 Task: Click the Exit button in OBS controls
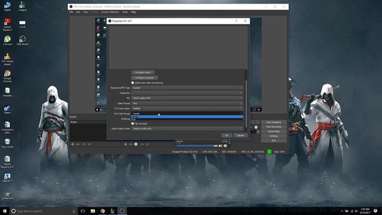click(273, 141)
